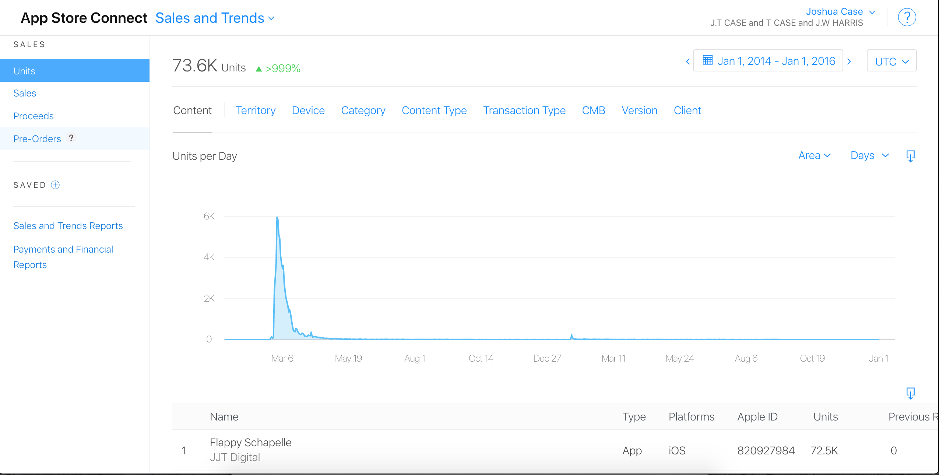Click the add saved report plus icon
This screenshot has height=475, width=939.
pos(55,185)
